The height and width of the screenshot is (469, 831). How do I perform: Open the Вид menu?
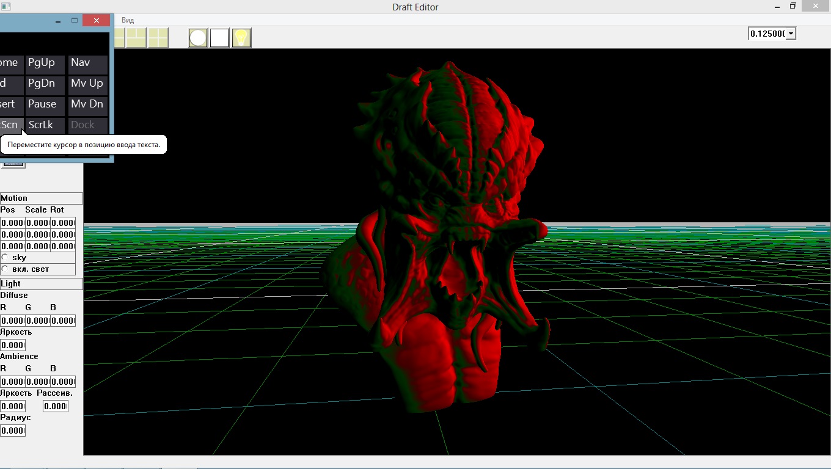point(128,20)
